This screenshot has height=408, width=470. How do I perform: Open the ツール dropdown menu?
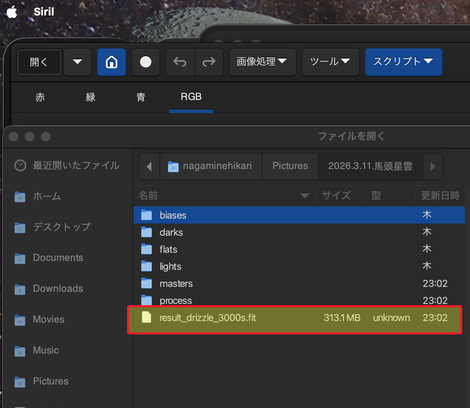pyautogui.click(x=330, y=62)
